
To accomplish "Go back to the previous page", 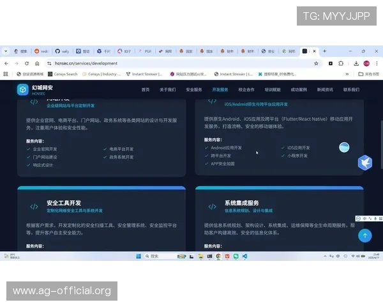I will [6, 63].
